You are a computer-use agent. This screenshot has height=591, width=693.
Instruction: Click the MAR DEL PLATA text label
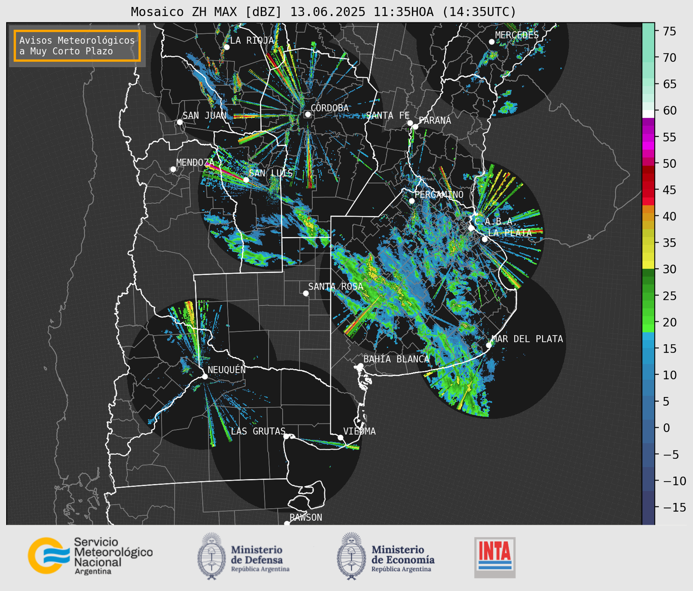coord(527,339)
